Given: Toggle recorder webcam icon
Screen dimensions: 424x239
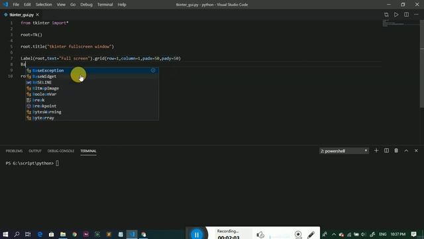Looking at the screenshot, I should coord(298,234).
